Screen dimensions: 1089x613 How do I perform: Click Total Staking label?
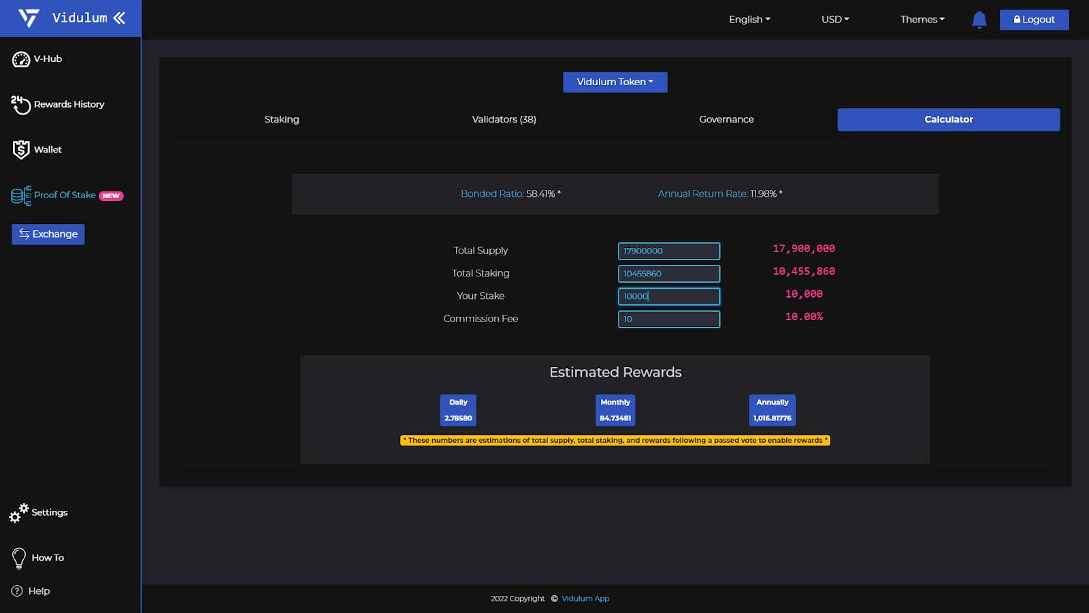tap(481, 273)
